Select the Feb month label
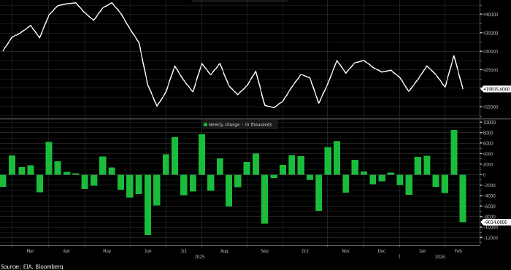511x270 pixels. 458,251
